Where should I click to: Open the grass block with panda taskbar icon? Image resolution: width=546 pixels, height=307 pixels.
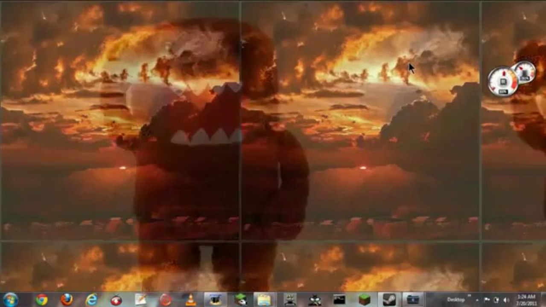(241, 300)
